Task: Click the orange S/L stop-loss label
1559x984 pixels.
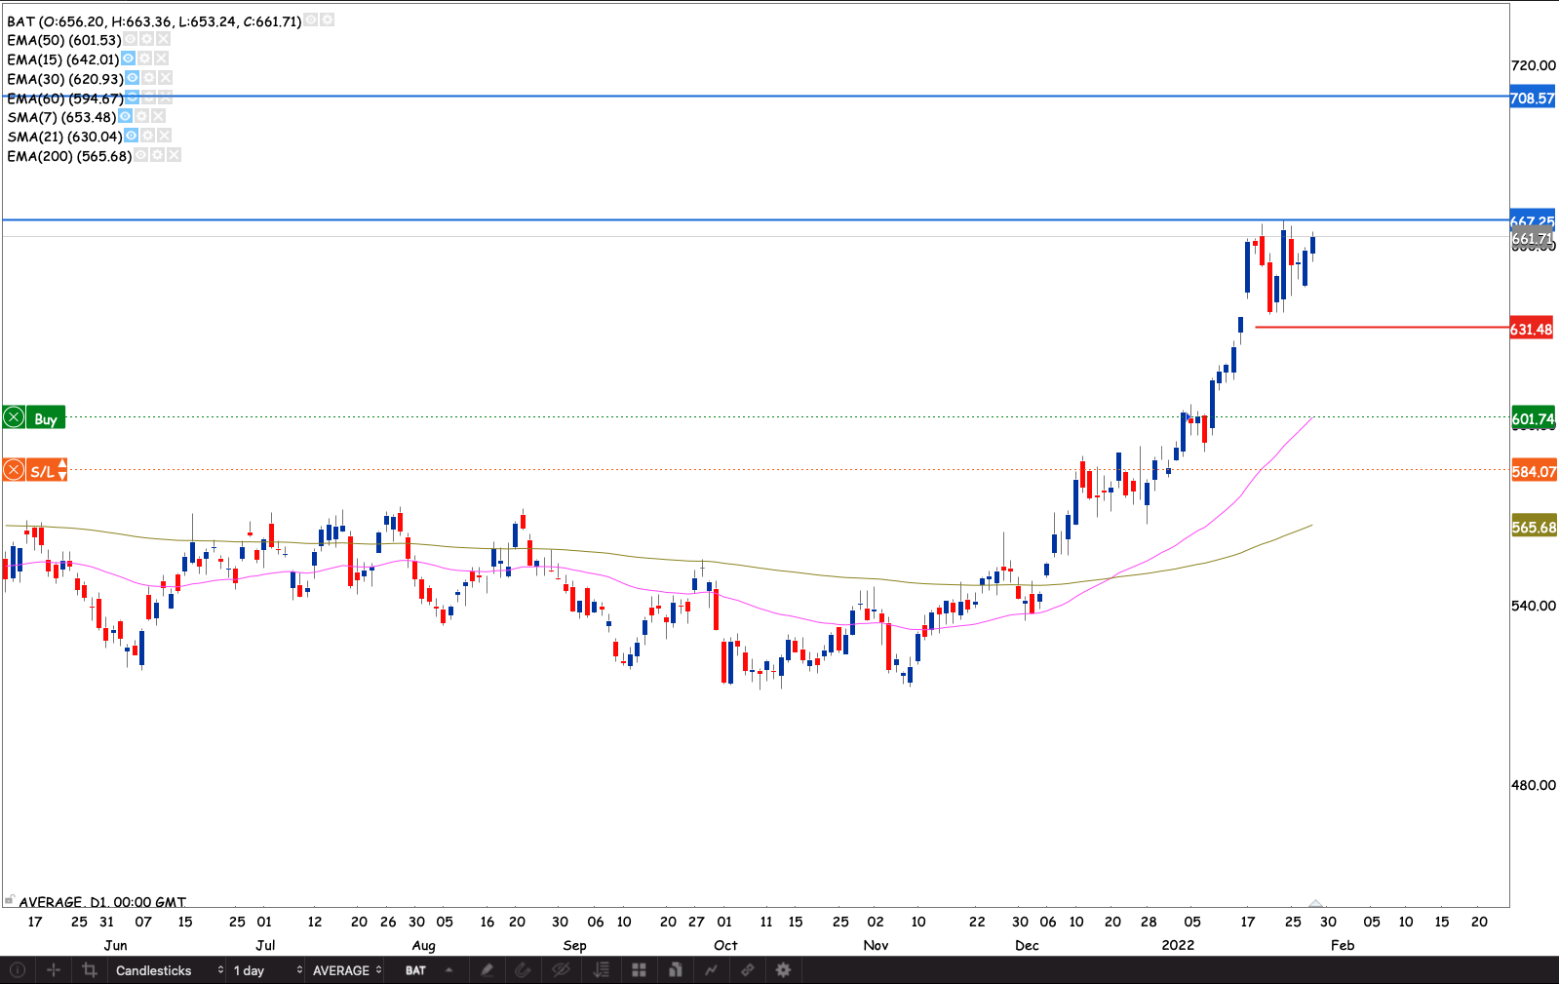Action: click(x=43, y=471)
